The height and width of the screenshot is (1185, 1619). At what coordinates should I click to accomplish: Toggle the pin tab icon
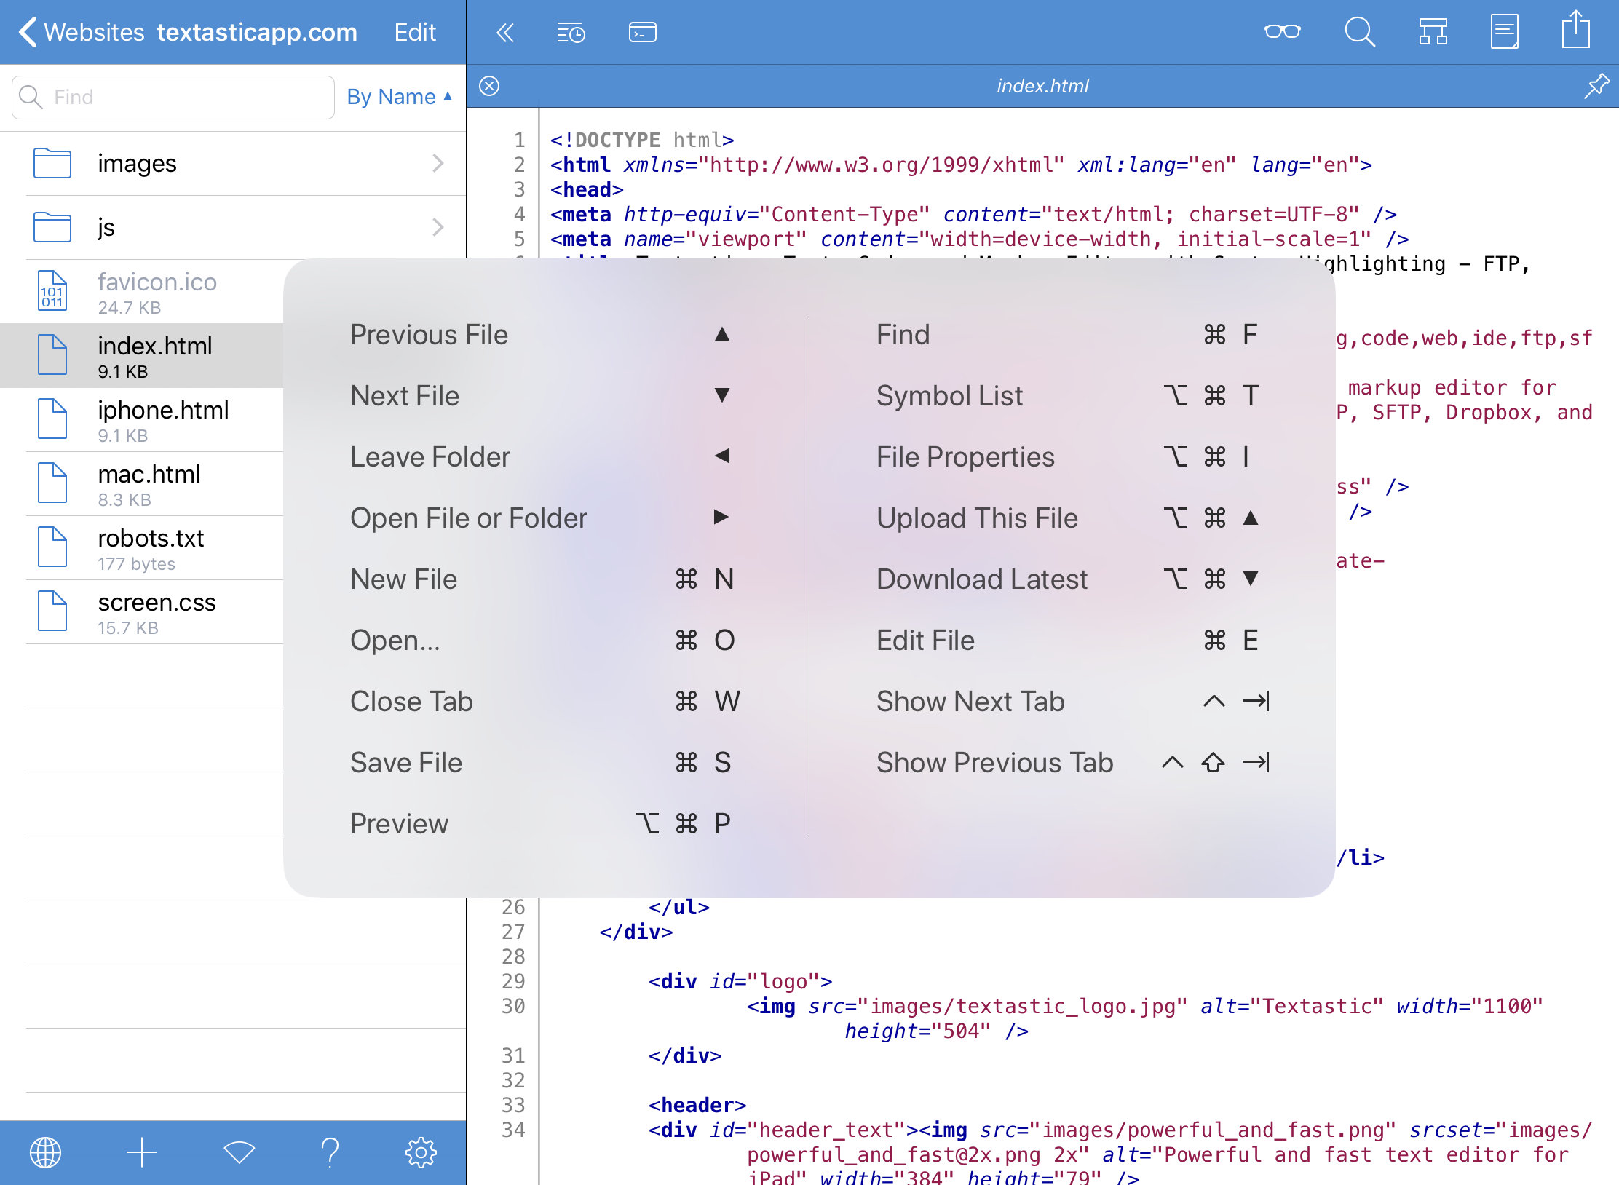1596,86
